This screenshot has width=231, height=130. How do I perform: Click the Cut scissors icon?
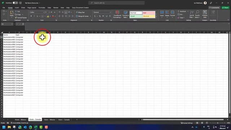pyautogui.click(x=16, y=11)
